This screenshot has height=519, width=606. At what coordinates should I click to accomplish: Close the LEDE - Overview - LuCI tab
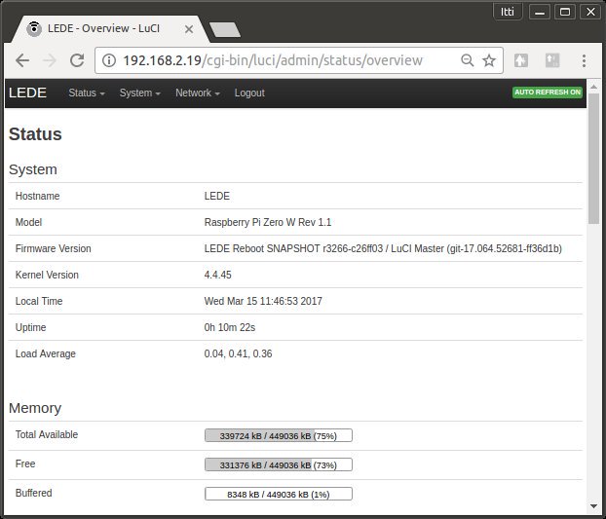point(189,29)
